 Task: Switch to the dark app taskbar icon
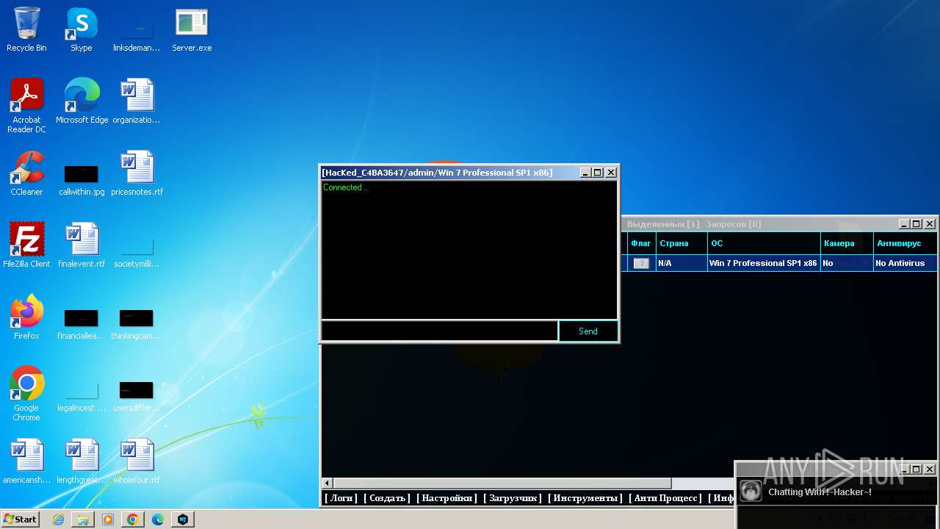[183, 519]
